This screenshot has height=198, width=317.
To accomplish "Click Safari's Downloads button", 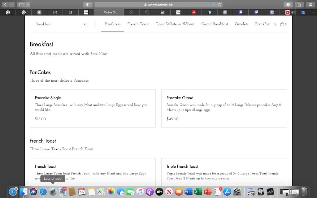I will pyautogui.click(x=288, y=5).
